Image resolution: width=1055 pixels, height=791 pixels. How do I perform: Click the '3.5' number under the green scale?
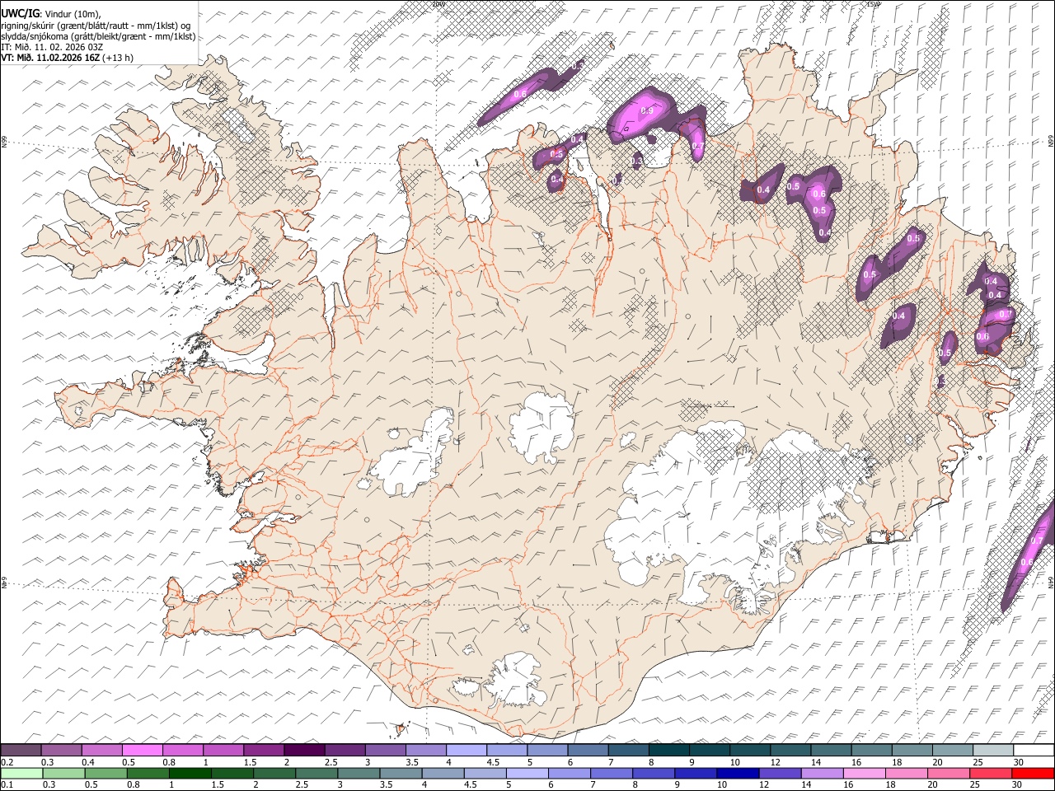point(386,784)
